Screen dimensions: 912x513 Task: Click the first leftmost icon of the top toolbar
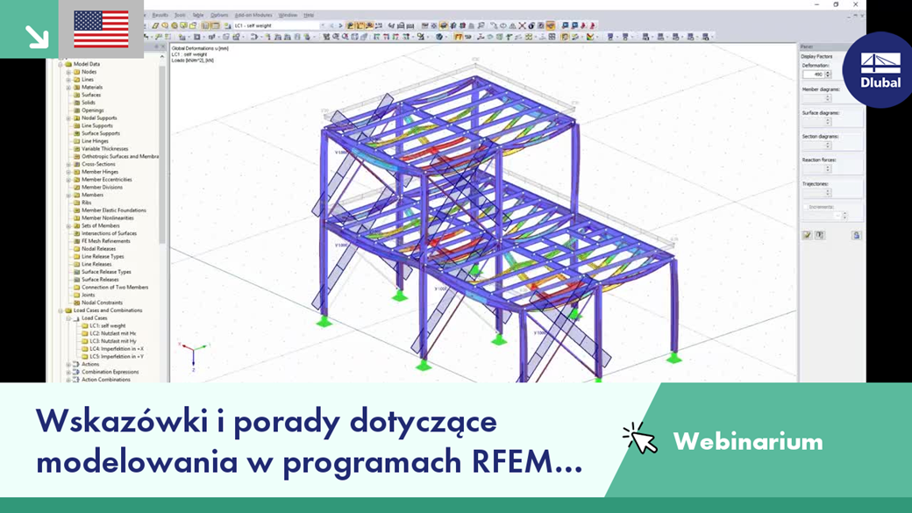pos(155,25)
